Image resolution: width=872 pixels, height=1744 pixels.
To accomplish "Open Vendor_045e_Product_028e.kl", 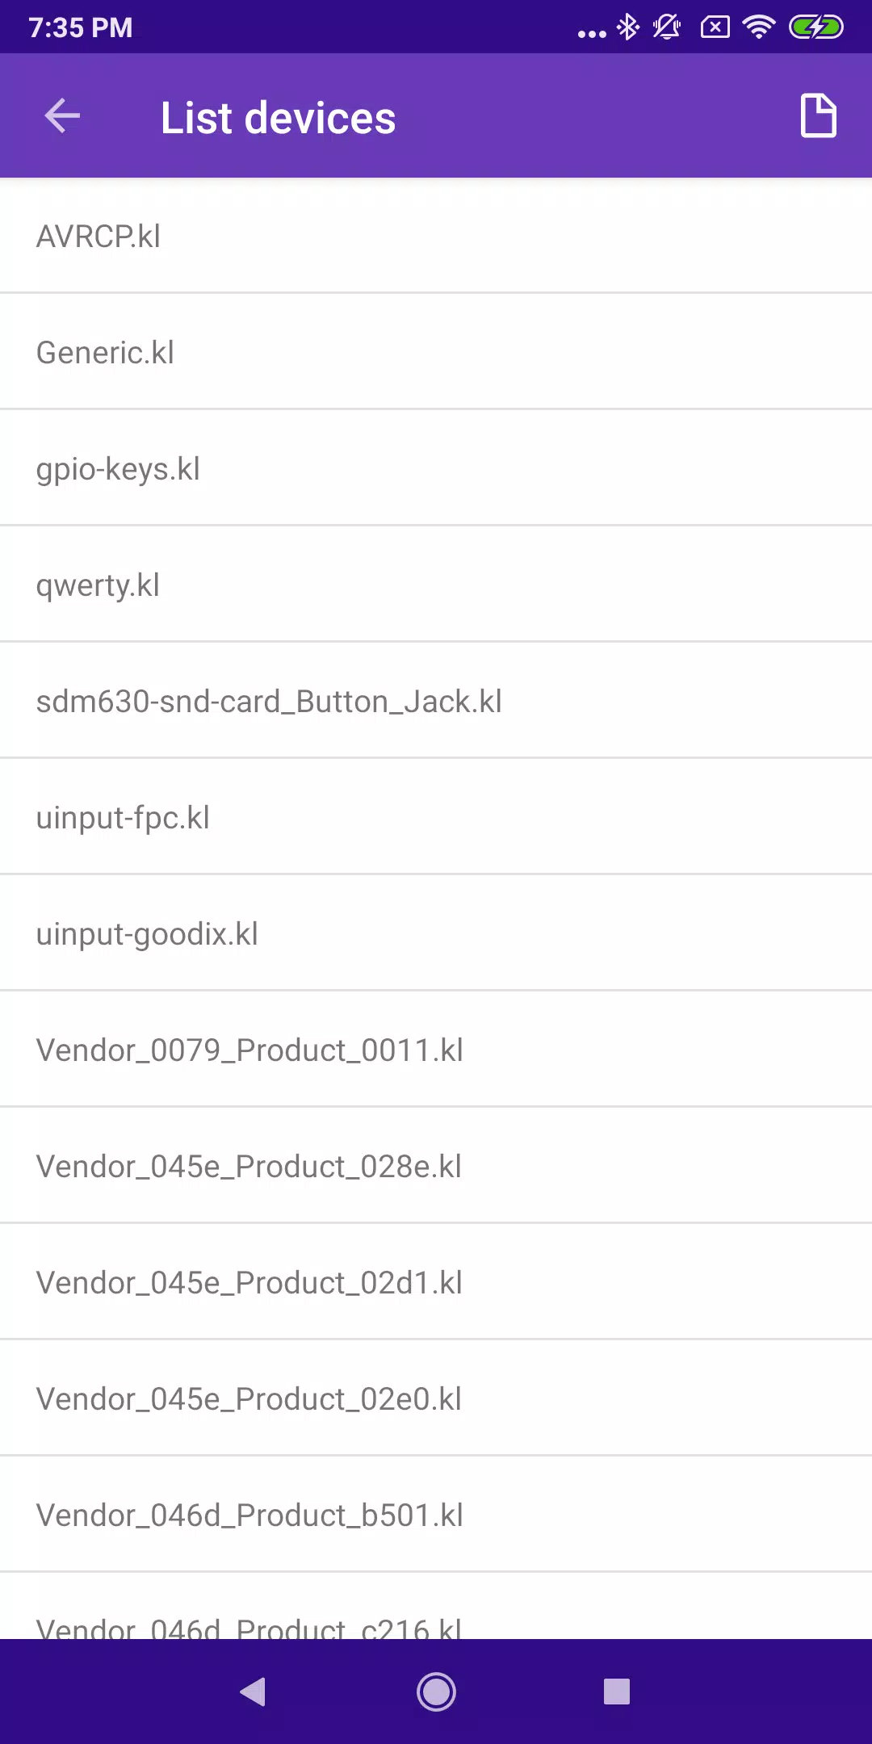I will (x=436, y=1166).
